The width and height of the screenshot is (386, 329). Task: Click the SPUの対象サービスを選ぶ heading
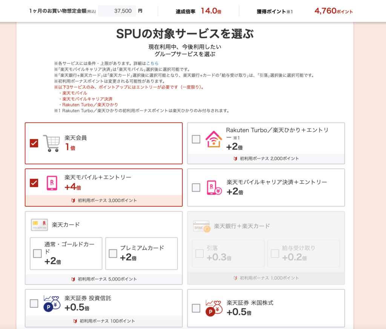(185, 34)
